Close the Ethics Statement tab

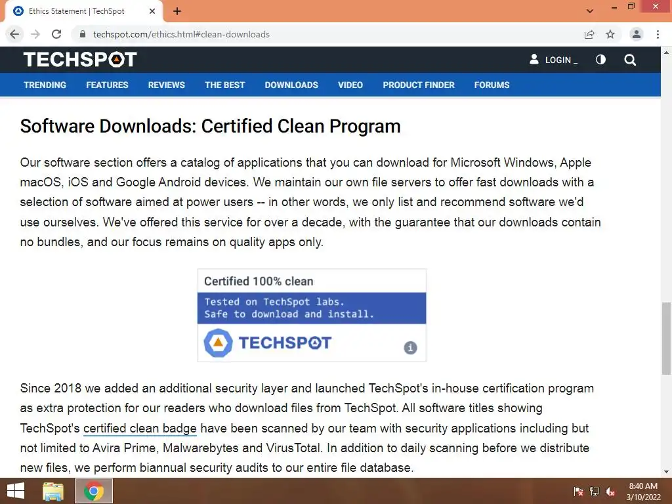pyautogui.click(x=152, y=11)
